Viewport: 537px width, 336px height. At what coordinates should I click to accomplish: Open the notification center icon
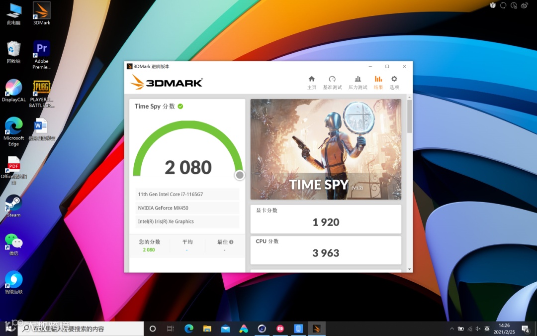click(526, 329)
